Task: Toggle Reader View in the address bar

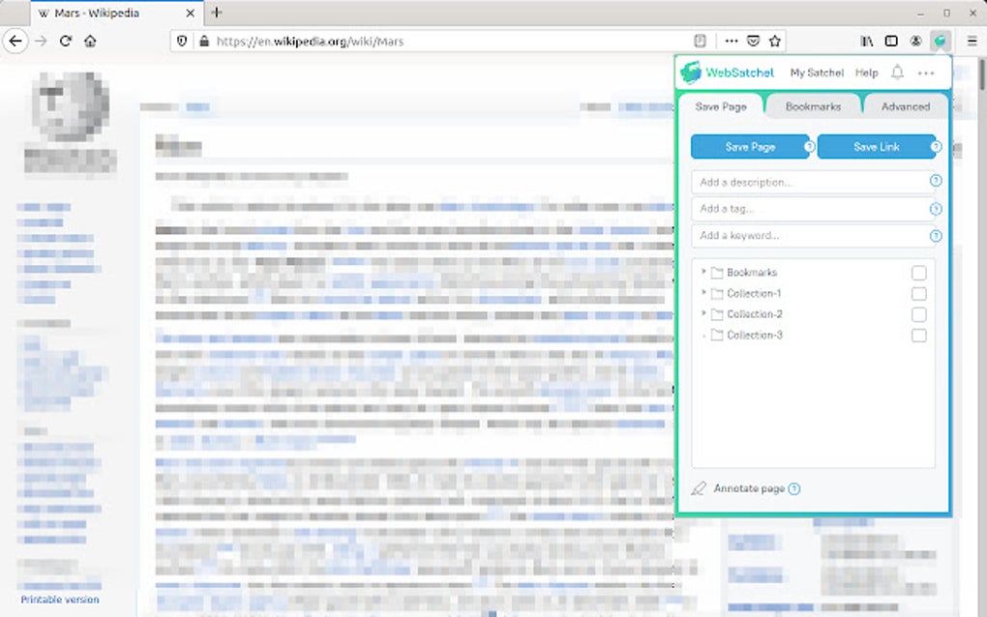Action: [700, 41]
